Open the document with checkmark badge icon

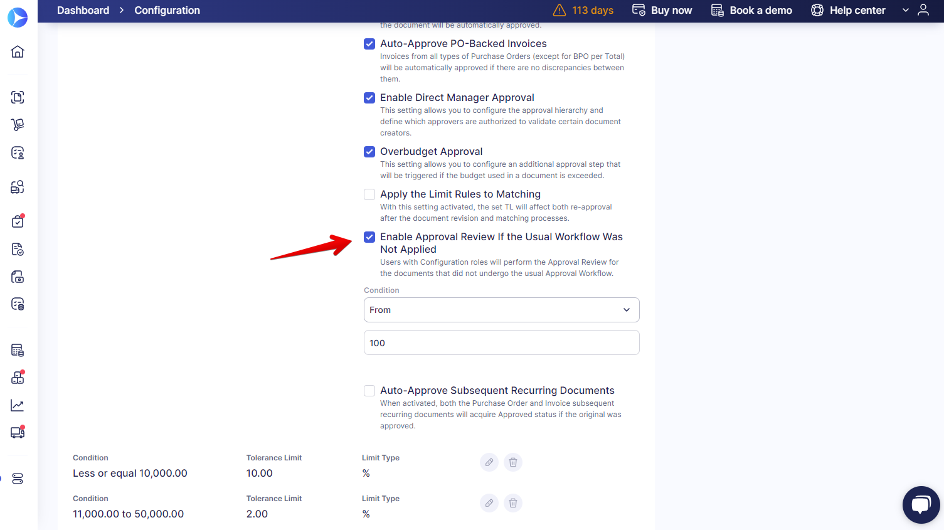pyautogui.click(x=18, y=249)
